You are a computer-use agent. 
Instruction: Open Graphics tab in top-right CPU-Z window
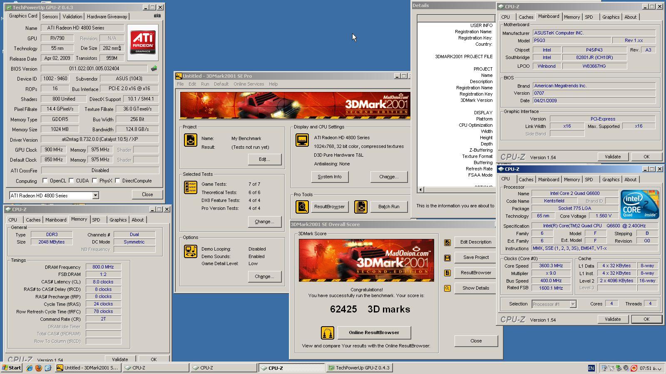(x=611, y=17)
